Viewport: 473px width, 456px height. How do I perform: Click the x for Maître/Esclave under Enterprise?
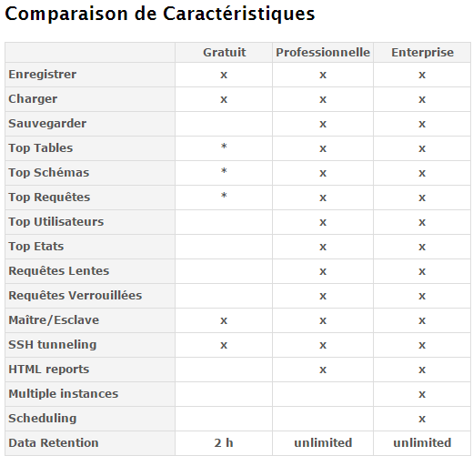(422, 320)
